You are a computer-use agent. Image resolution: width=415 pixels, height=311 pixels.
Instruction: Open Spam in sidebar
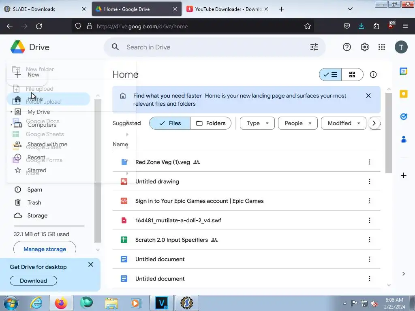[35, 190]
